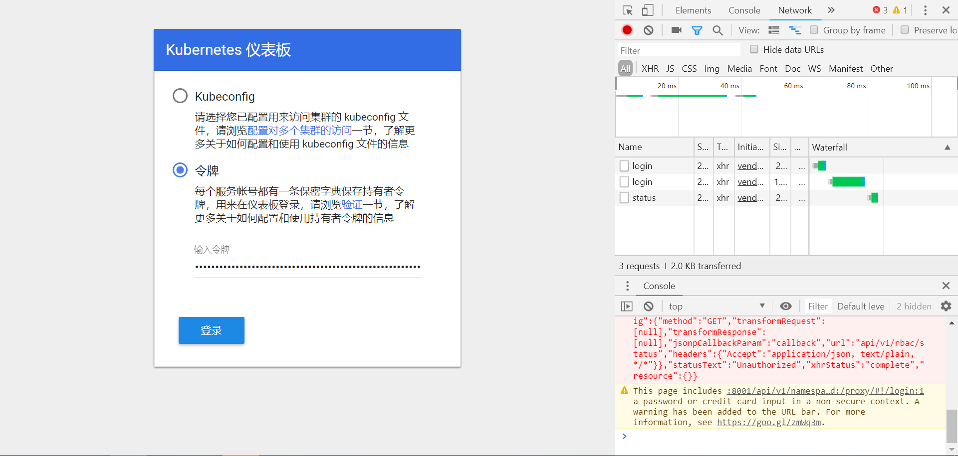958x456 pixels.
Task: Click the 输入令牌 token input field
Action: pos(307,267)
